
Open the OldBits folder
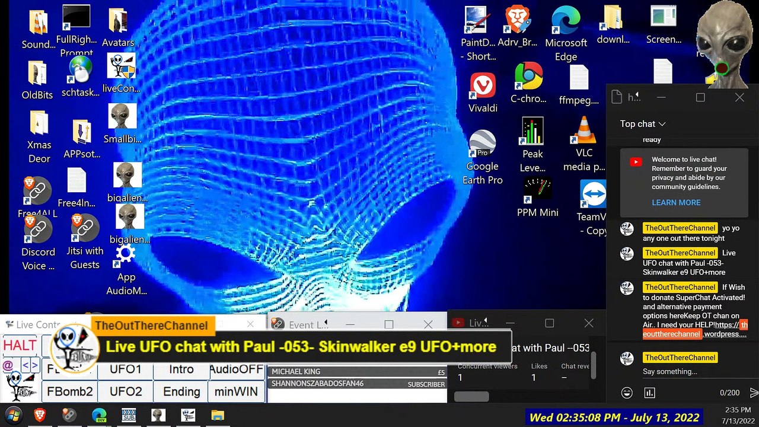tap(37, 80)
